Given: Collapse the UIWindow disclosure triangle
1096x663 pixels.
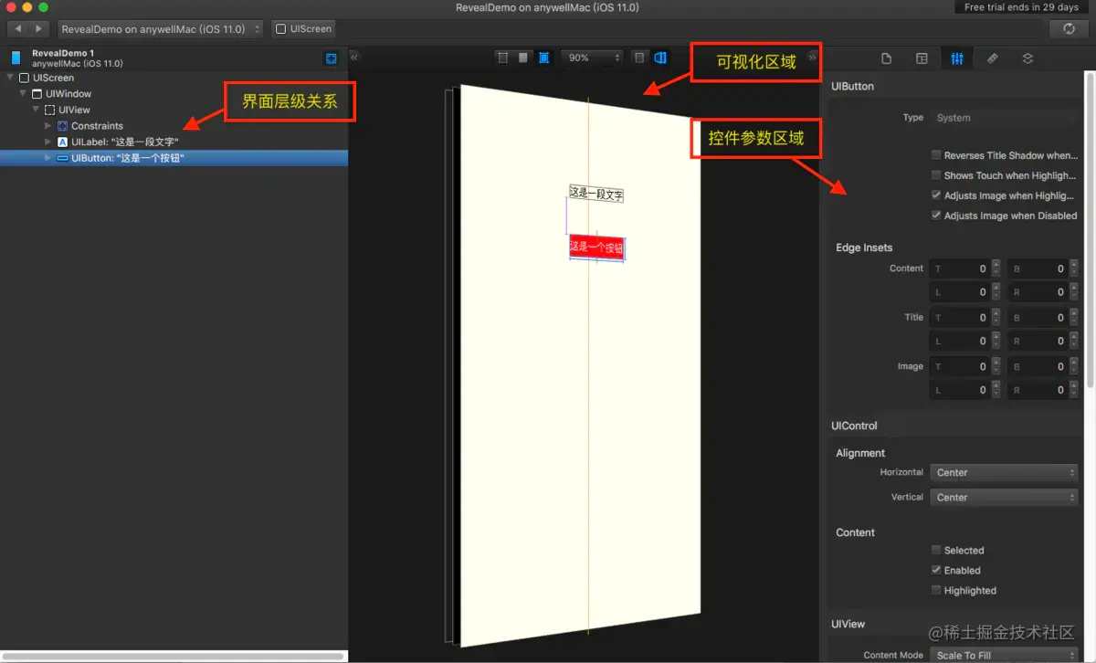Looking at the screenshot, I should 24,93.
